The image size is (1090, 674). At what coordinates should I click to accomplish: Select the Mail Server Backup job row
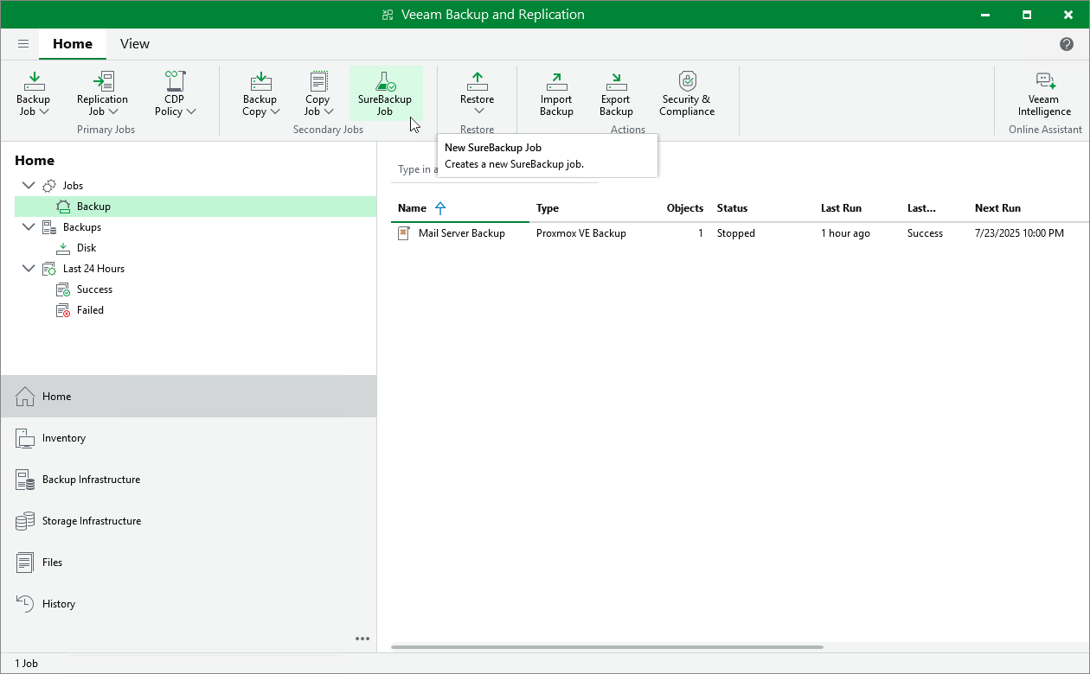[x=461, y=233]
